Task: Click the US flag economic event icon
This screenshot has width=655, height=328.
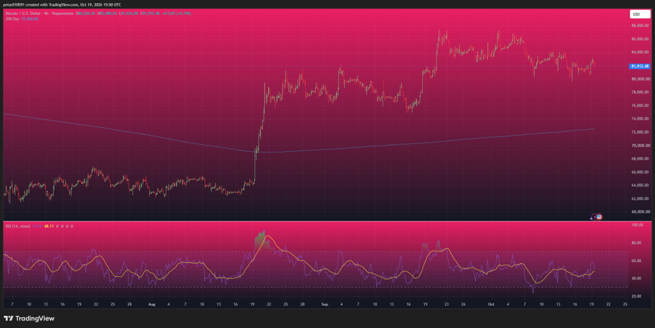Action: (x=599, y=217)
